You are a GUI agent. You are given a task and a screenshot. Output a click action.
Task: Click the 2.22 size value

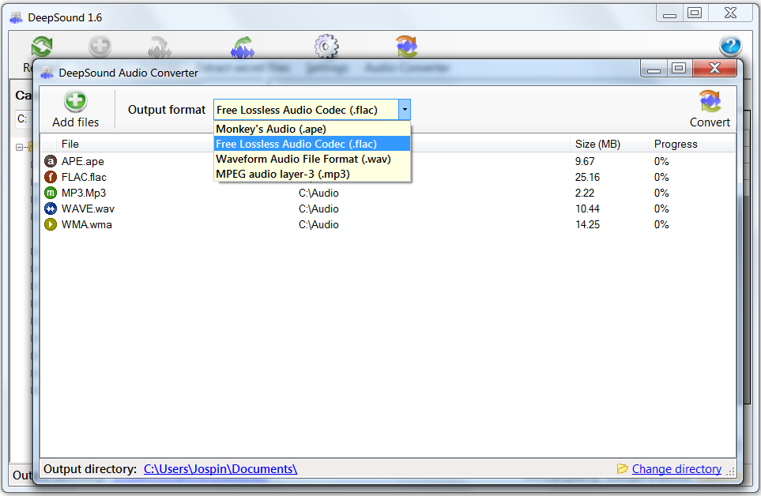(x=584, y=193)
